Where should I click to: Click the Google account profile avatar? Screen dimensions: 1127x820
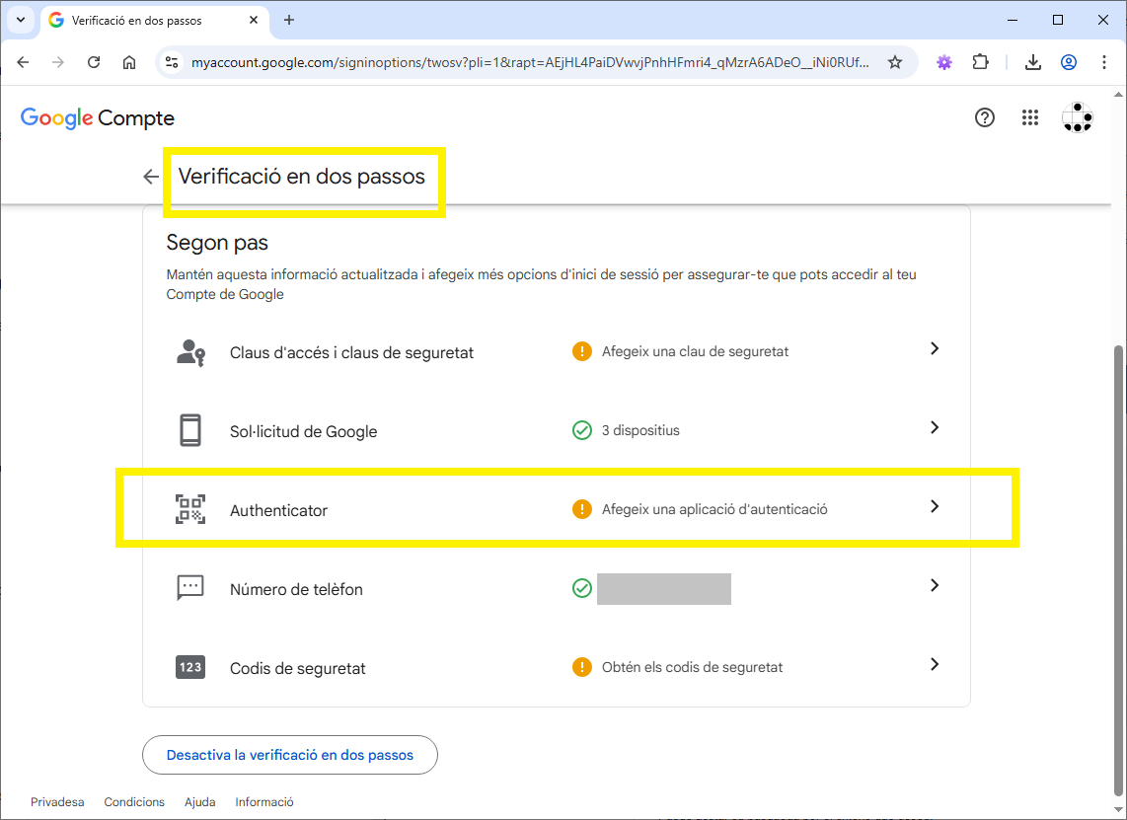click(x=1077, y=117)
